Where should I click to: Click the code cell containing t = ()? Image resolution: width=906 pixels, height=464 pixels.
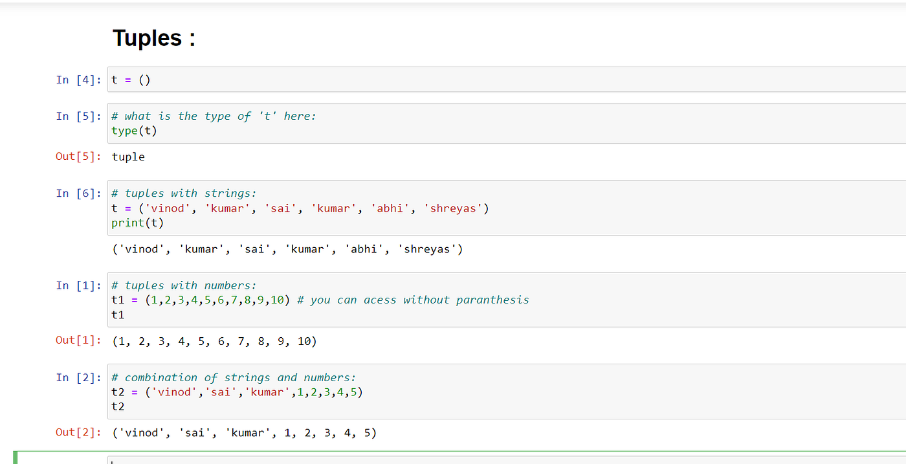[x=507, y=80]
